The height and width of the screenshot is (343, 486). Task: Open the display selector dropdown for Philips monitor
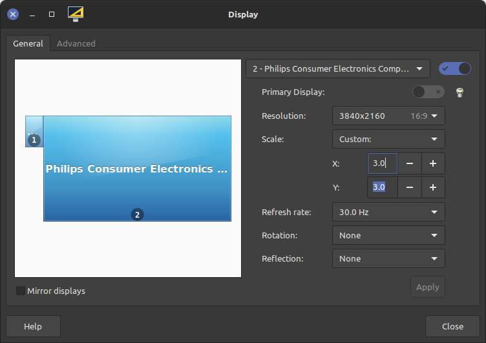coord(338,68)
